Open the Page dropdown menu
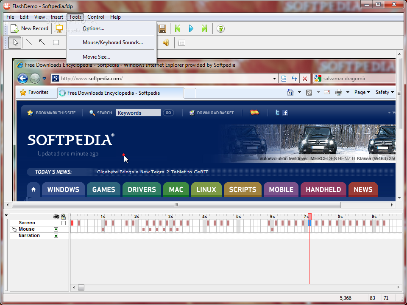407x305 pixels. [362, 92]
